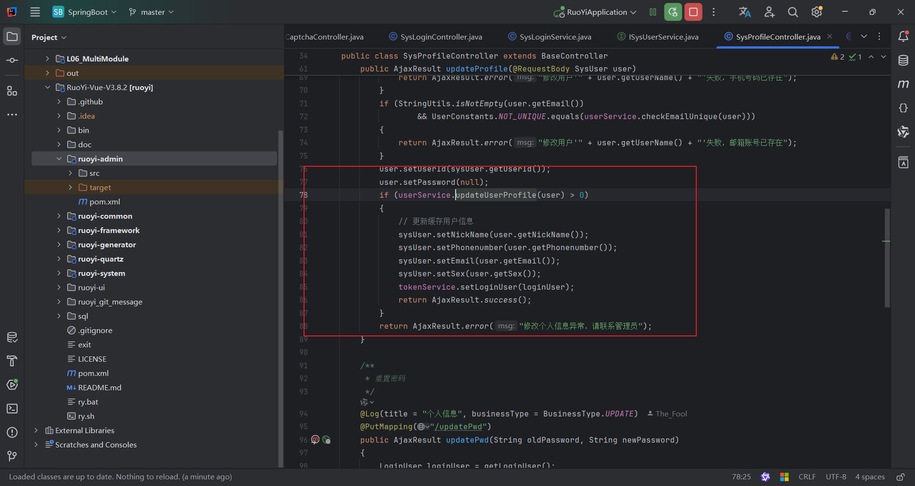Viewport: 915px width, 486px height.
Task: Expand the L06_MultiModule node
Action: [x=48, y=59]
